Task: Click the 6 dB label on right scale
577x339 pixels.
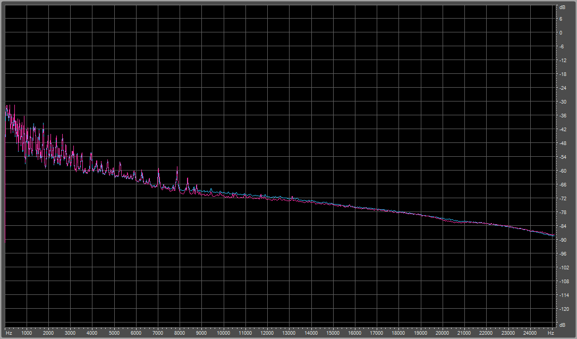Action: click(561, 19)
